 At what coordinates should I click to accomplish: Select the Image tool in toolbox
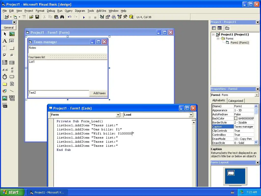(x=5, y=98)
